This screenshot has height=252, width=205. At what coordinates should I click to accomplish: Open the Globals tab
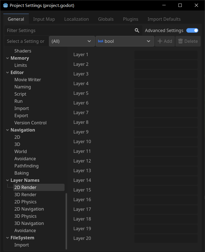pyautogui.click(x=106, y=19)
